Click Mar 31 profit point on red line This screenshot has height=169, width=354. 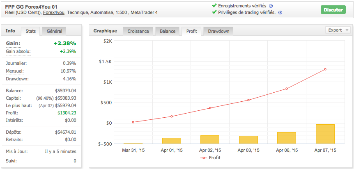point(133,122)
